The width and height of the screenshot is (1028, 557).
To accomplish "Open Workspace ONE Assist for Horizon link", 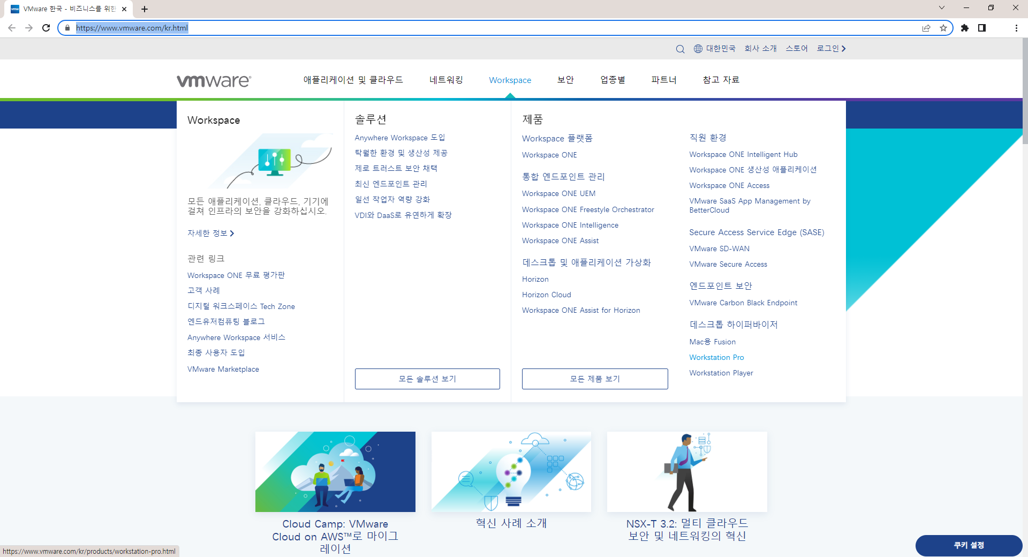I will pos(581,310).
